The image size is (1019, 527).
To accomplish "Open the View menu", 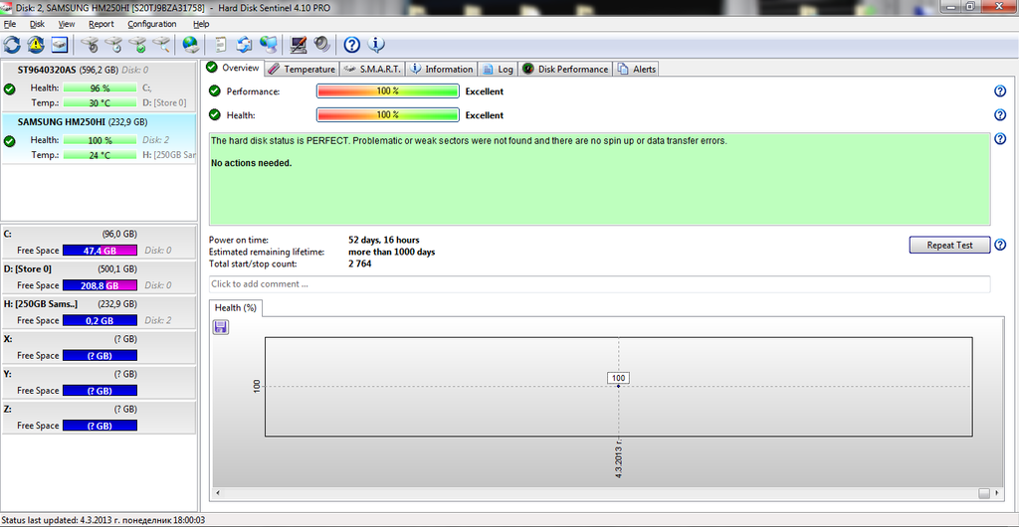I will [x=67, y=24].
